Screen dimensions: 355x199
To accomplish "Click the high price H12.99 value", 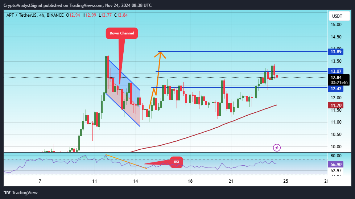I will [89, 15].
